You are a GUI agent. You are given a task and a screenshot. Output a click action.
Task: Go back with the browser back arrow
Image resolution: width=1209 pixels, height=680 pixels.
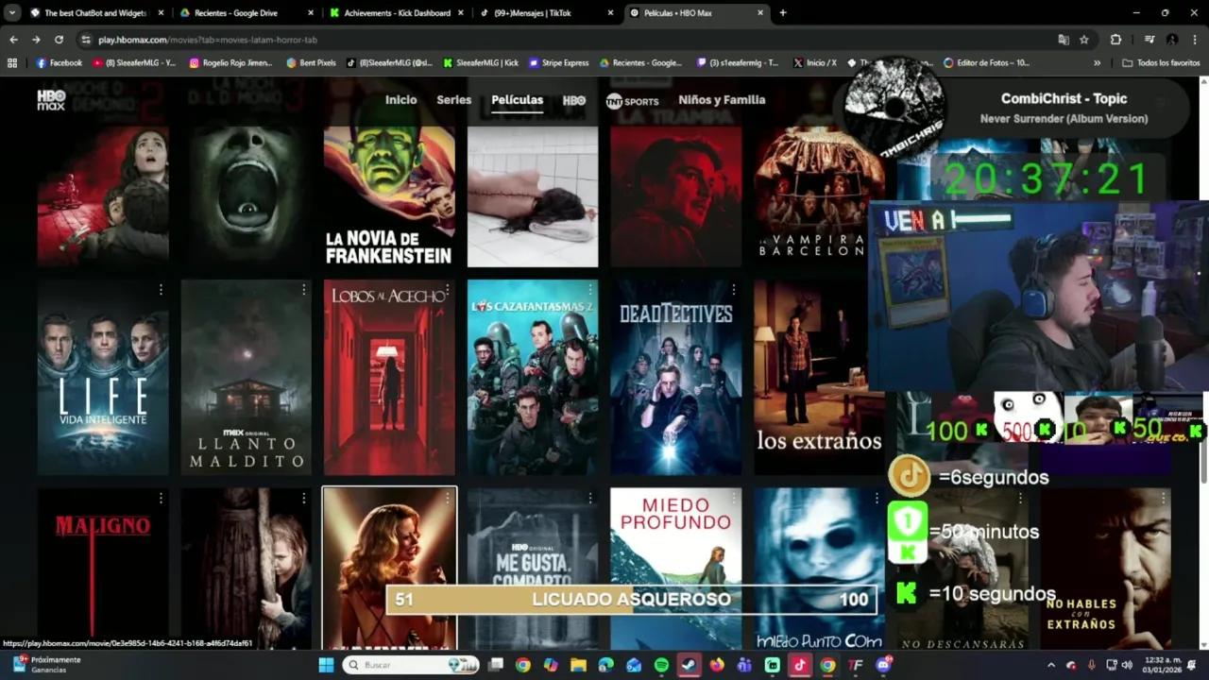coord(13,40)
